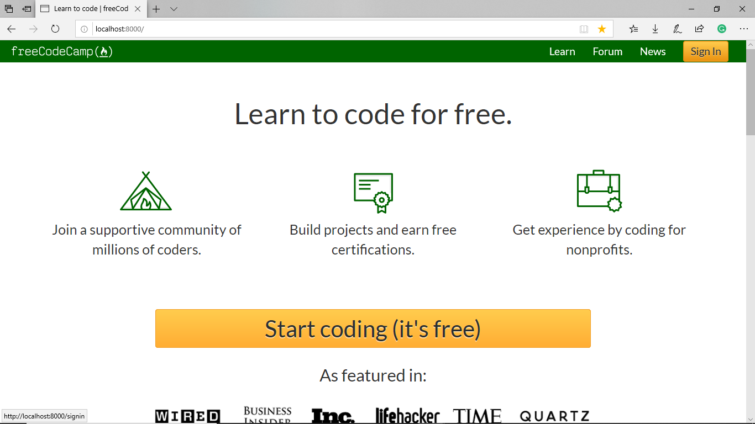Expand the set-aside tabs panel

8,9
